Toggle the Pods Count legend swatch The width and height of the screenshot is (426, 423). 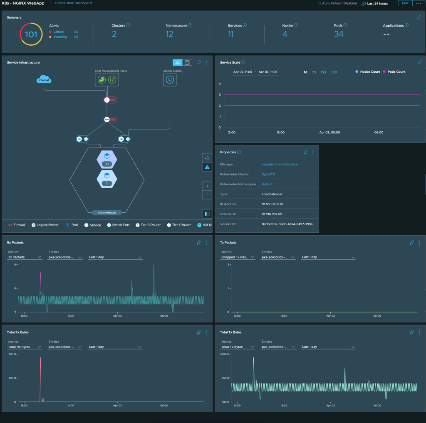(384, 71)
